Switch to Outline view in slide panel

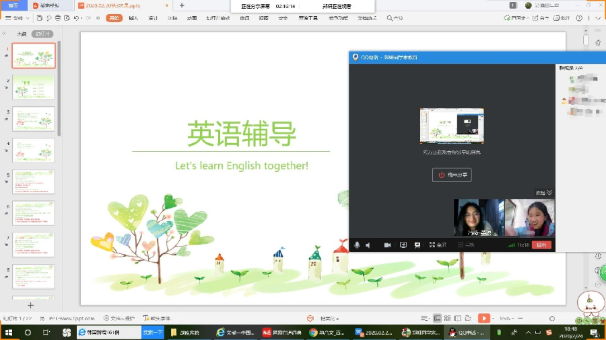[x=22, y=34]
